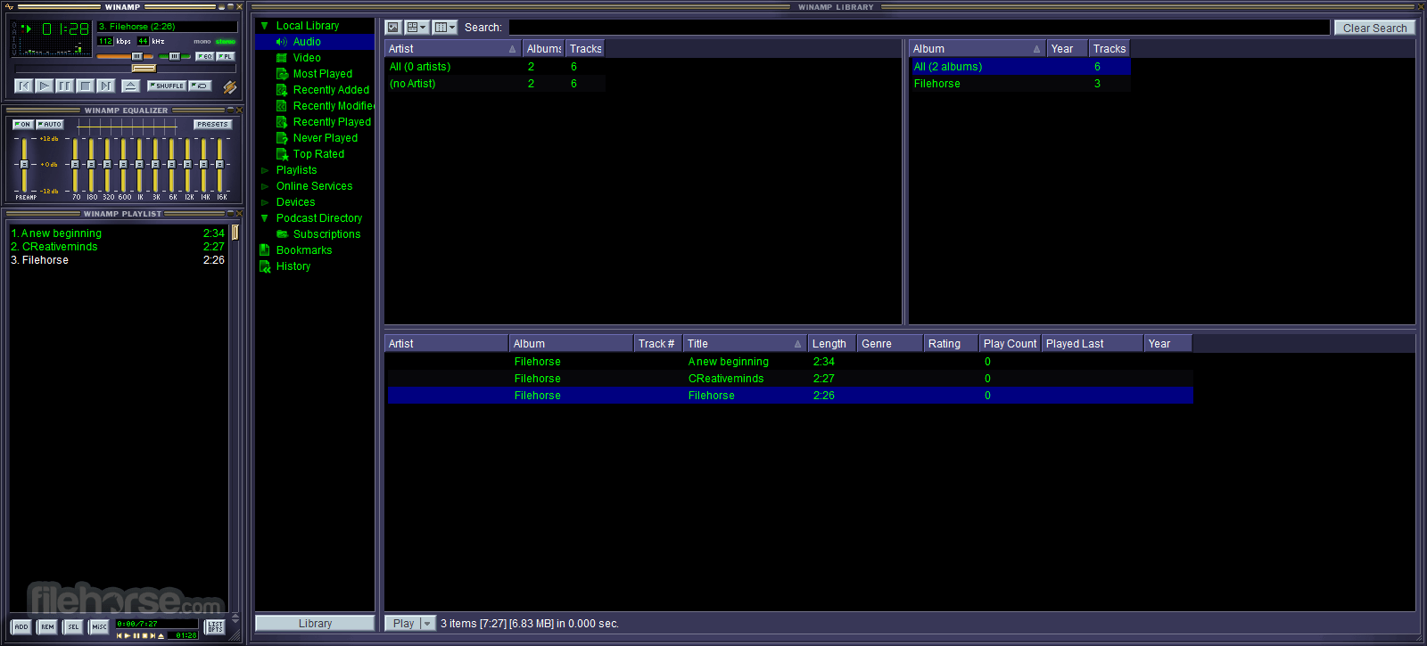Click the balance slider handle

point(175,56)
